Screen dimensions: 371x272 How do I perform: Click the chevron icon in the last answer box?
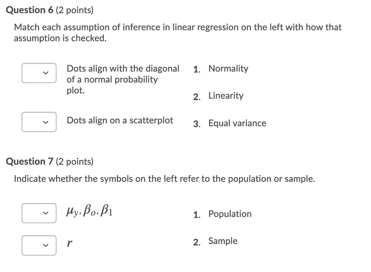click(45, 246)
